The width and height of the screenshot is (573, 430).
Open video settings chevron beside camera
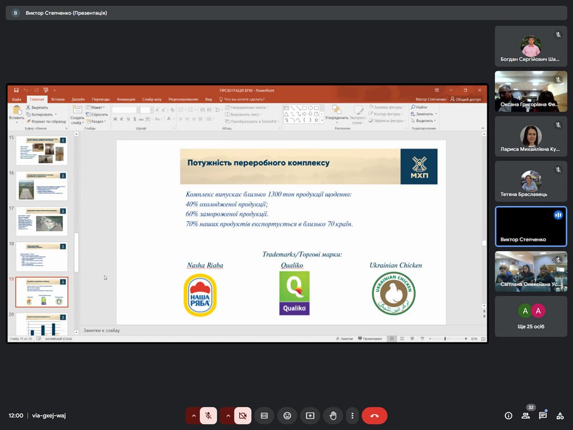coord(228,416)
